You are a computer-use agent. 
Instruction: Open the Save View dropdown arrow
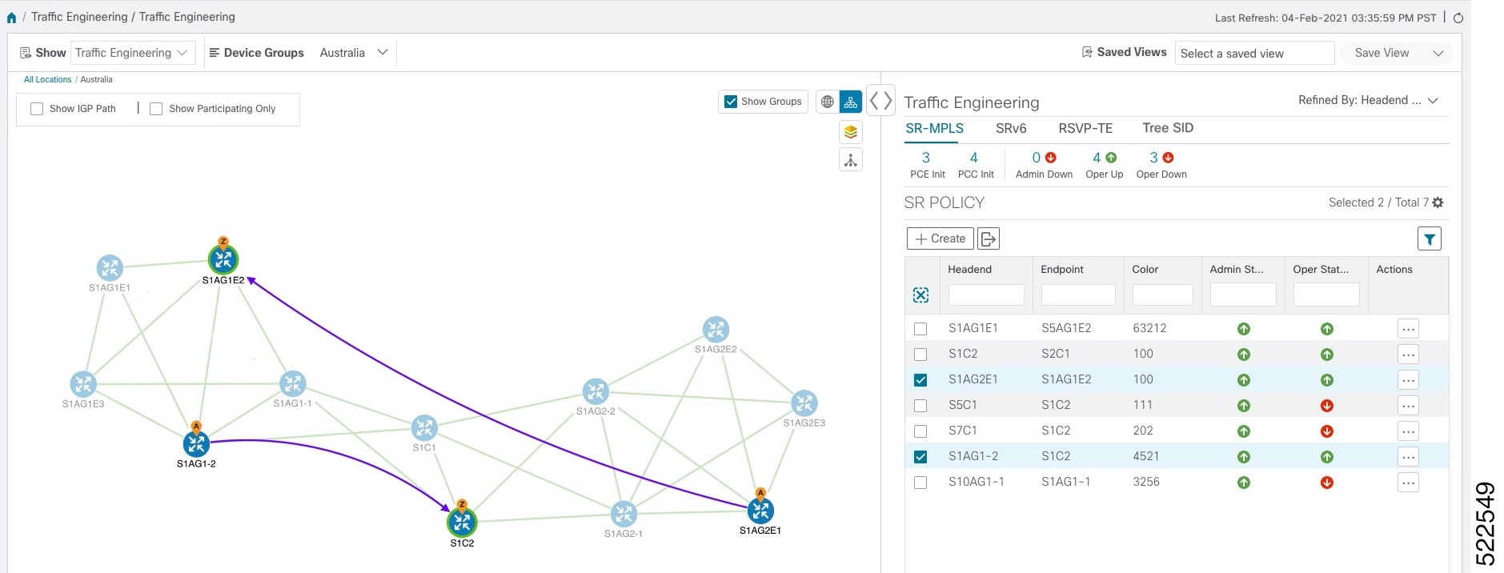click(x=1438, y=53)
